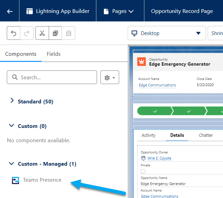Switch to the Components tab
The image size is (223, 198).
pyautogui.click(x=21, y=54)
